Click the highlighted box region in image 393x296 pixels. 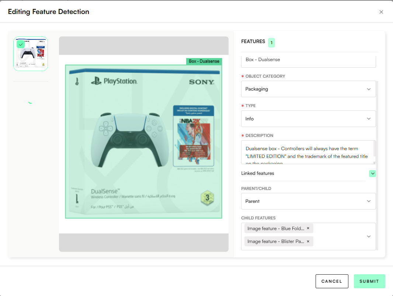click(144, 142)
